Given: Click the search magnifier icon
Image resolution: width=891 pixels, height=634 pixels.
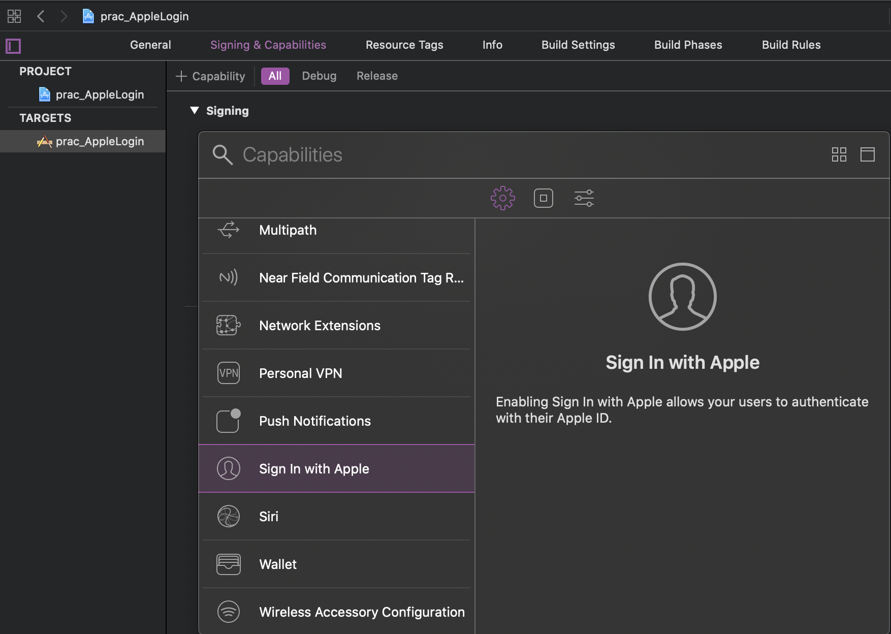Looking at the screenshot, I should coord(222,155).
